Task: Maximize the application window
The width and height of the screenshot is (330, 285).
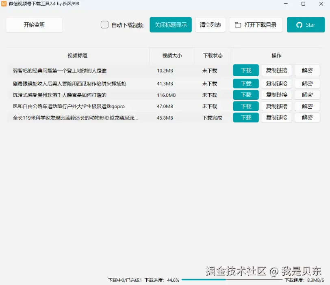Action: pos(303,4)
